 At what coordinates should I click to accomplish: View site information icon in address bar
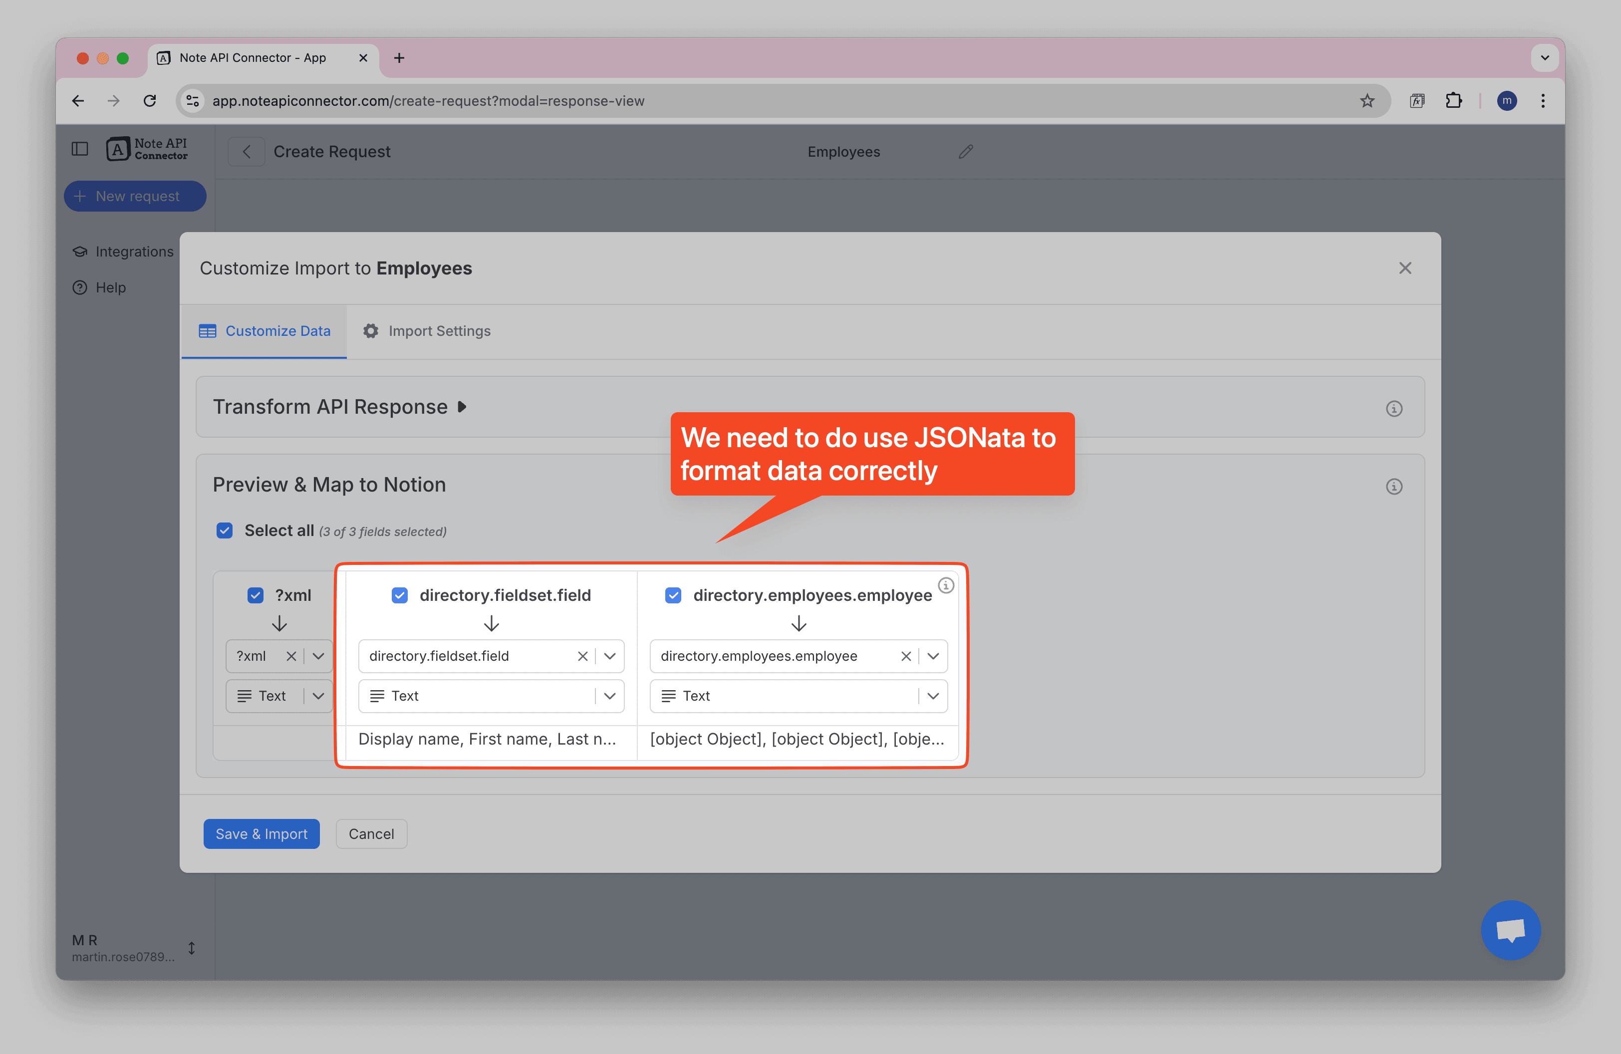[x=194, y=101]
